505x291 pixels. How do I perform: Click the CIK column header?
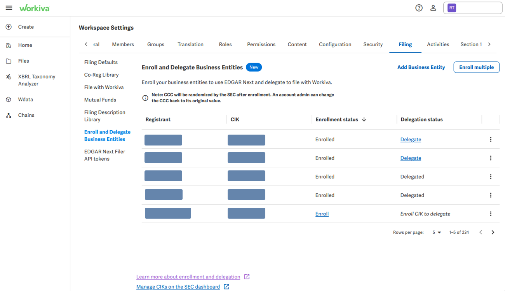tap(235, 119)
